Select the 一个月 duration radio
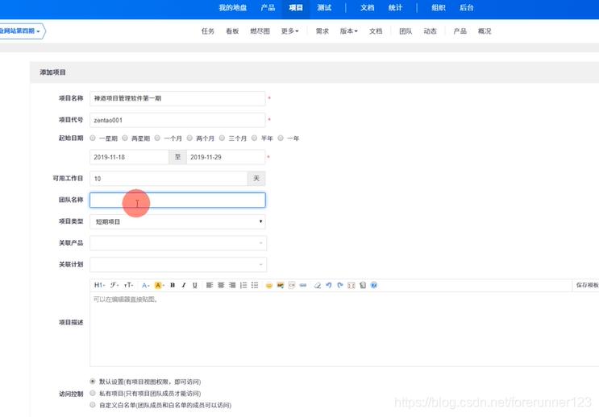Image resolution: width=599 pixels, height=417 pixels. coord(157,138)
